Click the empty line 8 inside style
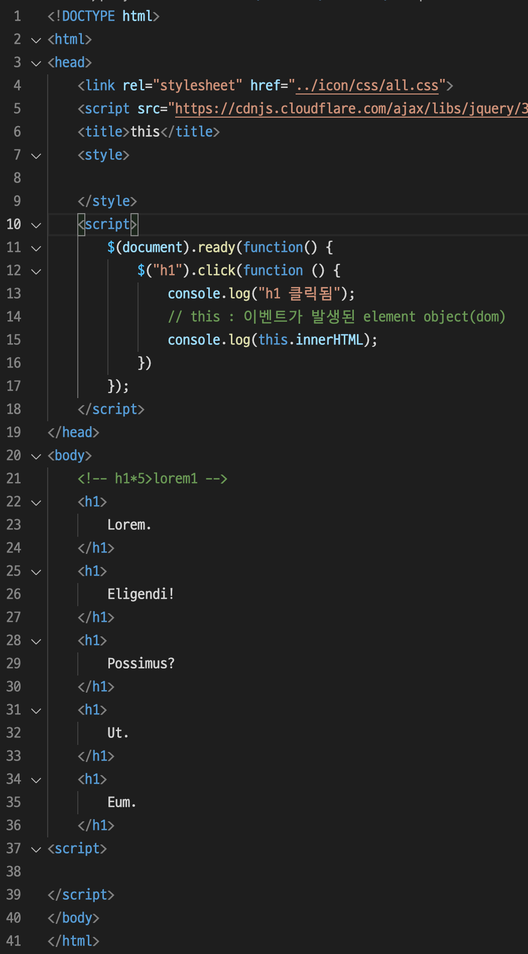528x954 pixels. [x=288, y=178]
